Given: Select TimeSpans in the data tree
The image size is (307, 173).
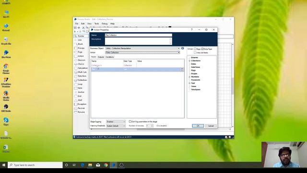Looking at the screenshot, I should pos(196,90).
